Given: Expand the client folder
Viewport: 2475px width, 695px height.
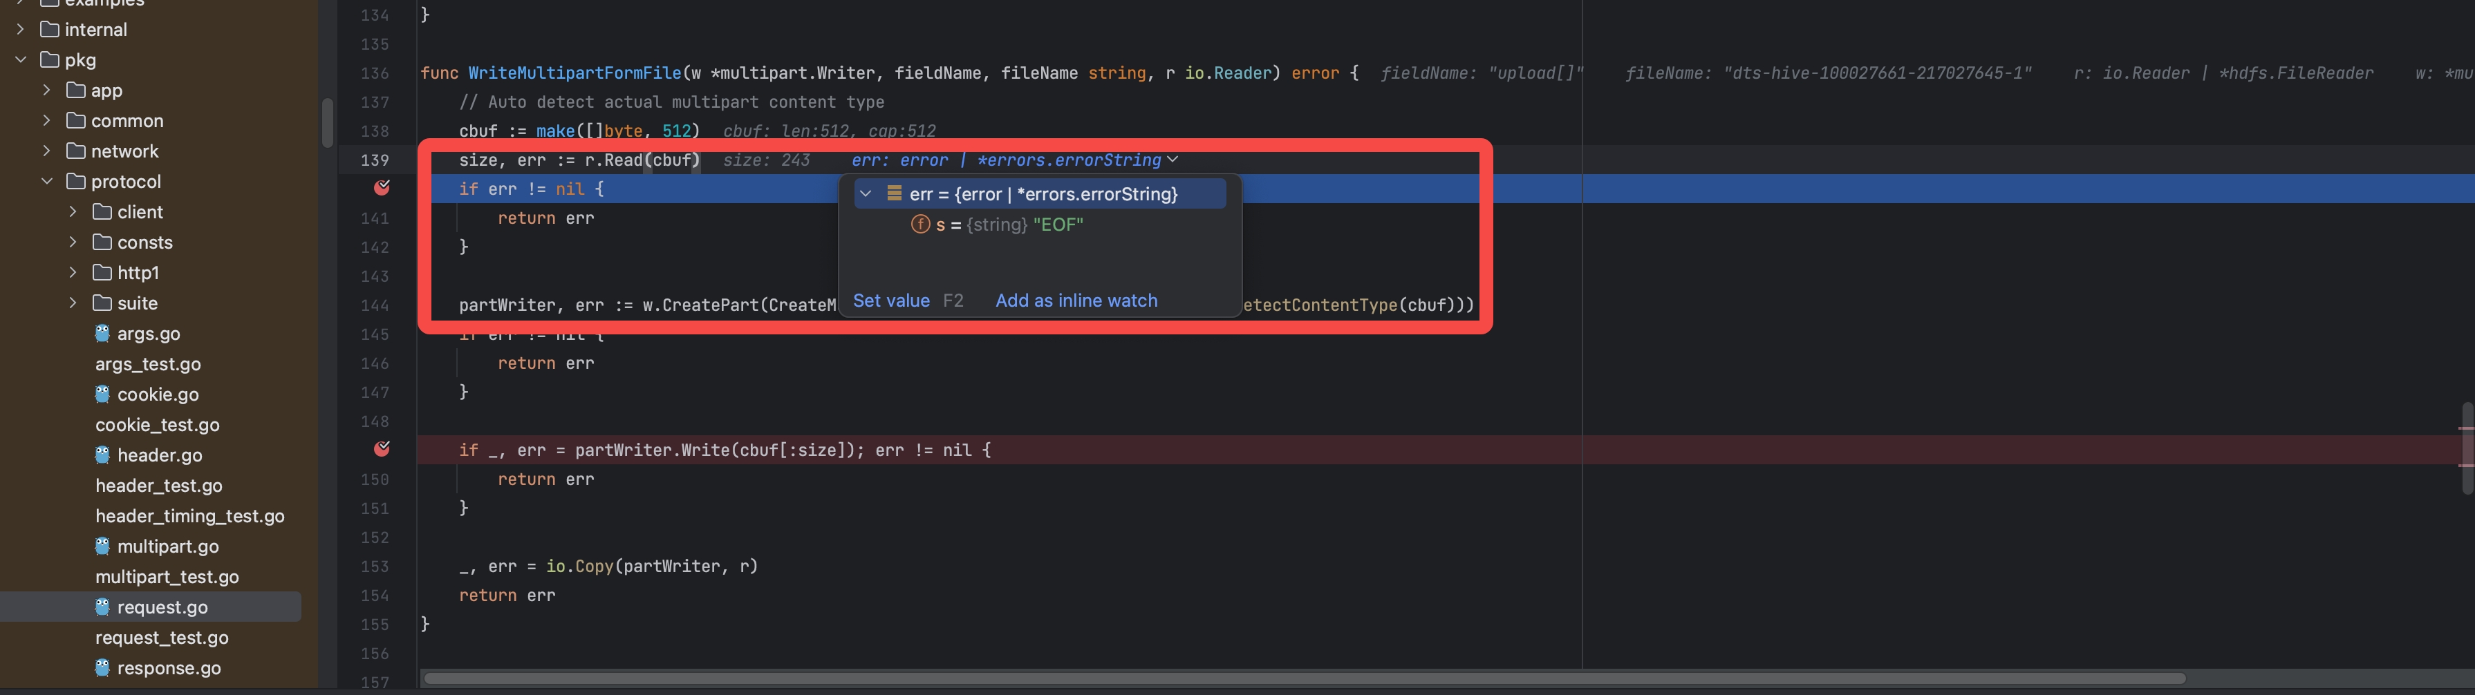Looking at the screenshot, I should pyautogui.click(x=72, y=211).
